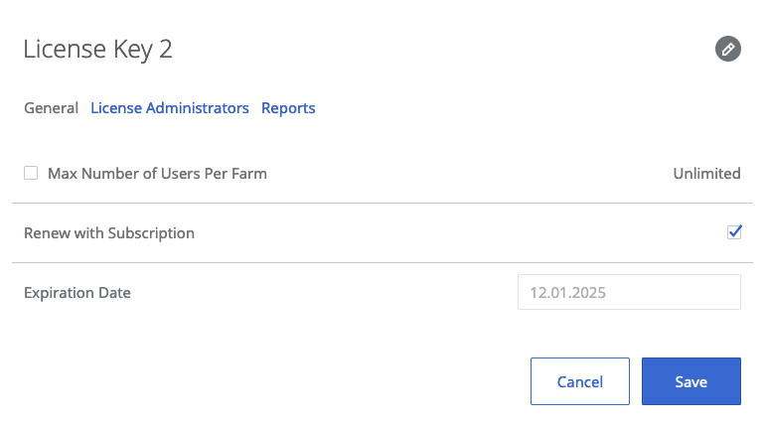764x427 pixels.
Task: Click the Expiration Date input field
Action: pyautogui.click(x=629, y=293)
